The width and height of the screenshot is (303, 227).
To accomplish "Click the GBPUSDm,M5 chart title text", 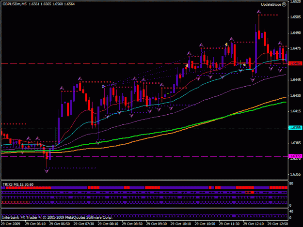I will [15, 4].
